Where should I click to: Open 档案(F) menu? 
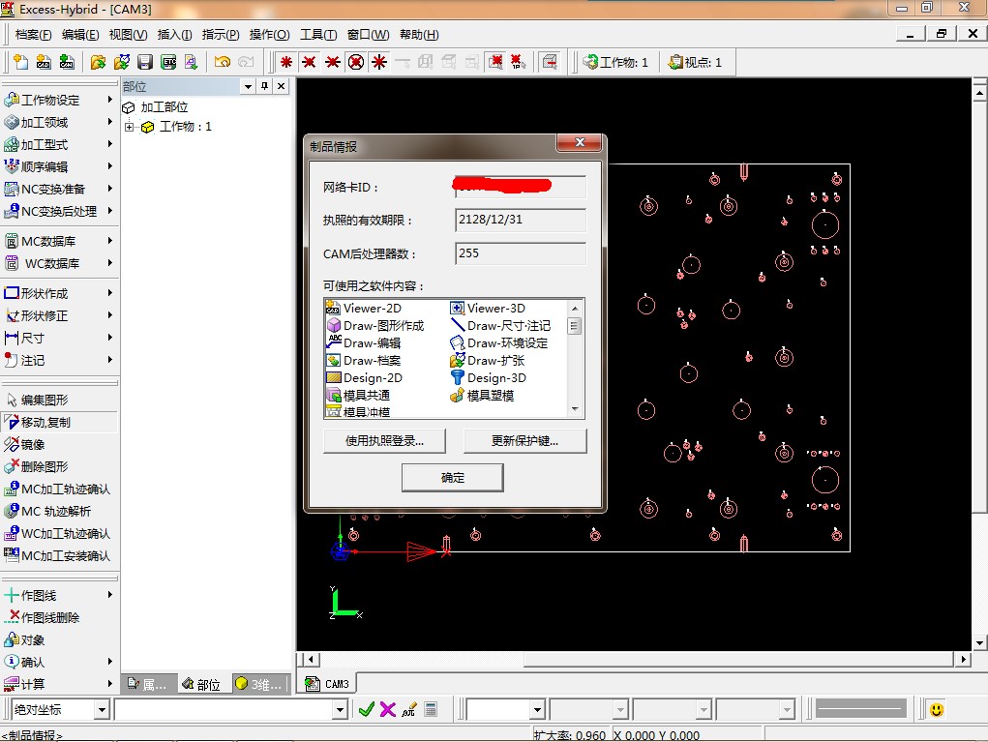[x=34, y=35]
